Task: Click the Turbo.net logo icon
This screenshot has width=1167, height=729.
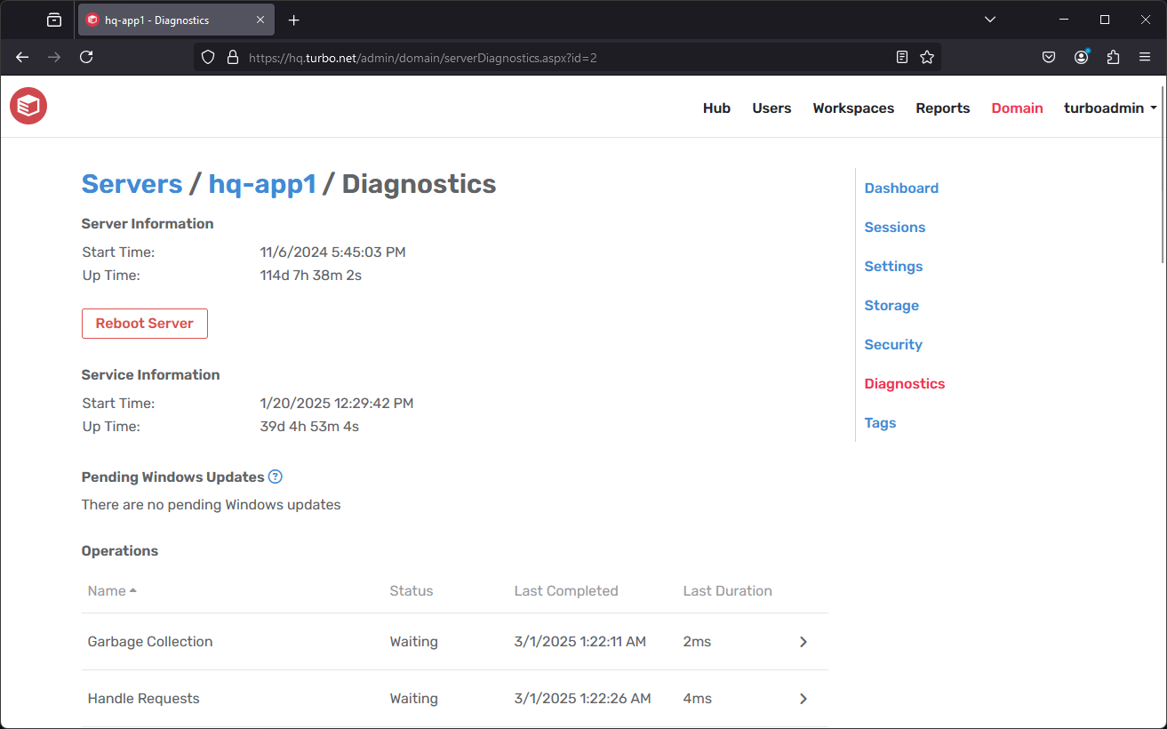Action: coord(28,106)
